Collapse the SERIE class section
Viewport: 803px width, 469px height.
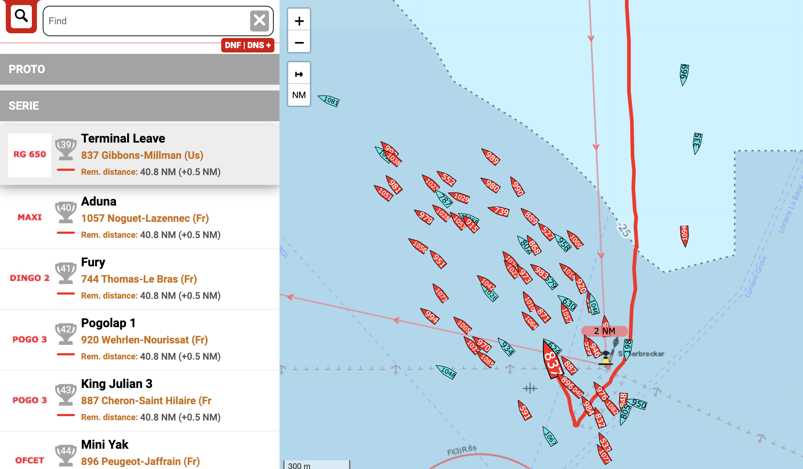pyautogui.click(x=139, y=106)
